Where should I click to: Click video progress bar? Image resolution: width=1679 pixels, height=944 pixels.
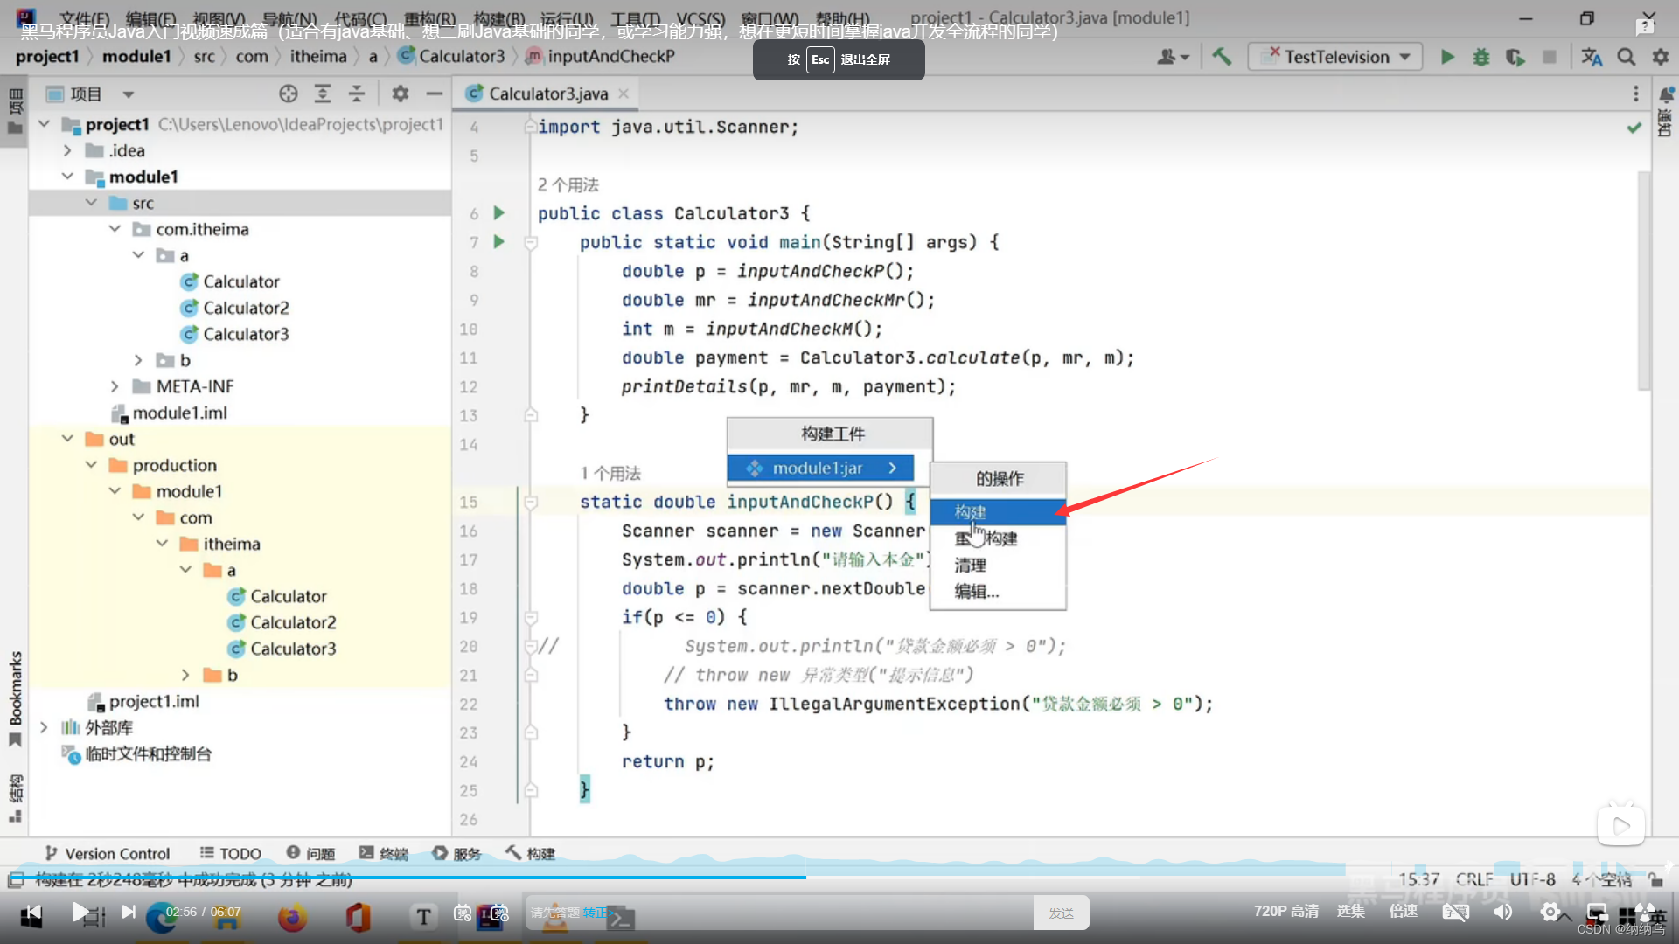pos(839,876)
